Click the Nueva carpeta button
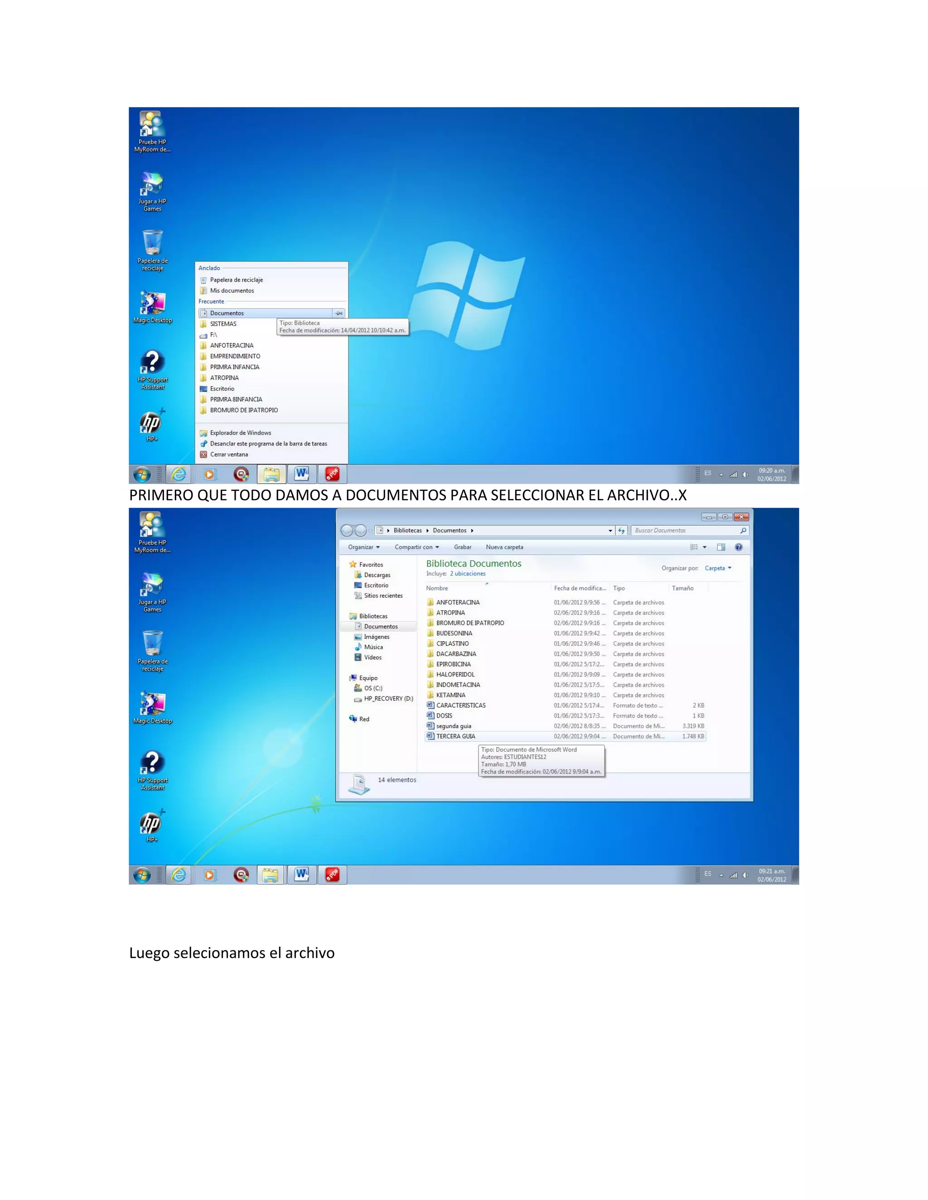The image size is (928, 1200). (x=504, y=547)
